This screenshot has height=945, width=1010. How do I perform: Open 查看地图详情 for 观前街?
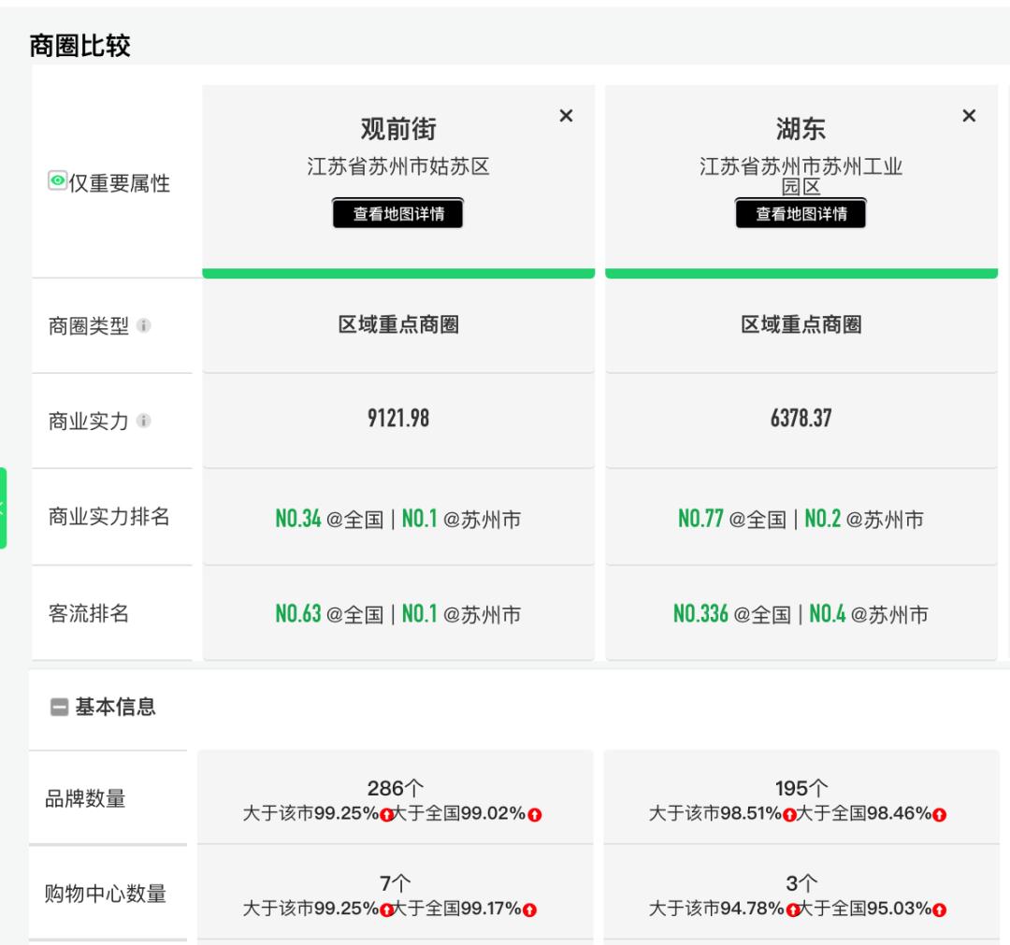[398, 214]
